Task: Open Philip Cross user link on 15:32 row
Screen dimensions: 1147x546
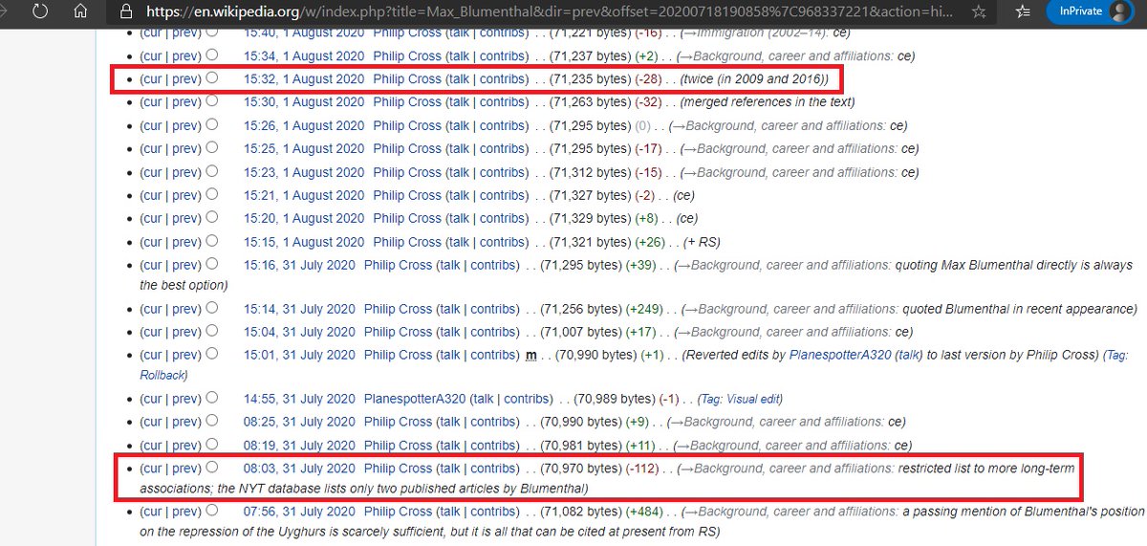Action: pyautogui.click(x=407, y=78)
